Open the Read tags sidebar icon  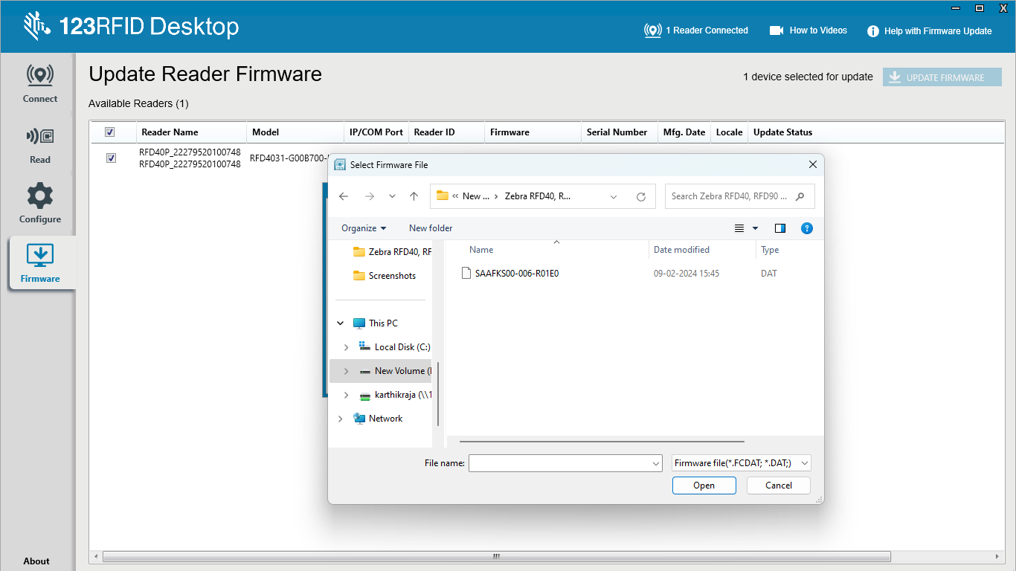click(40, 143)
